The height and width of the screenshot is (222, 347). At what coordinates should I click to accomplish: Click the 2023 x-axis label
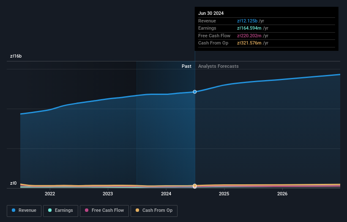pos(108,194)
